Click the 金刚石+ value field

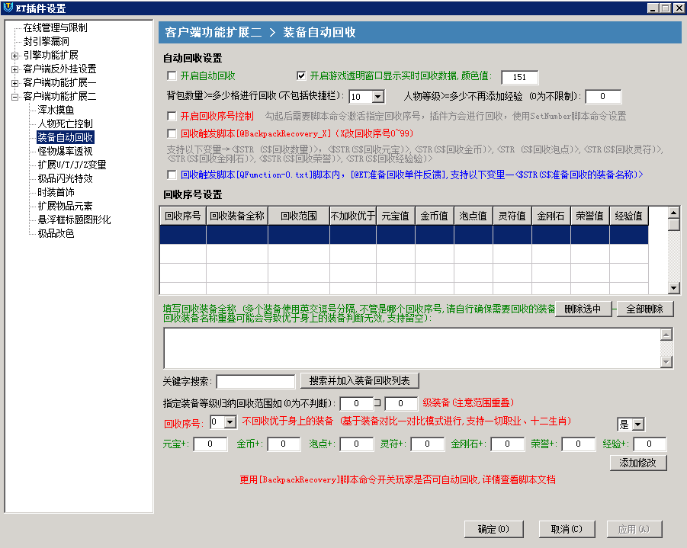507,444
